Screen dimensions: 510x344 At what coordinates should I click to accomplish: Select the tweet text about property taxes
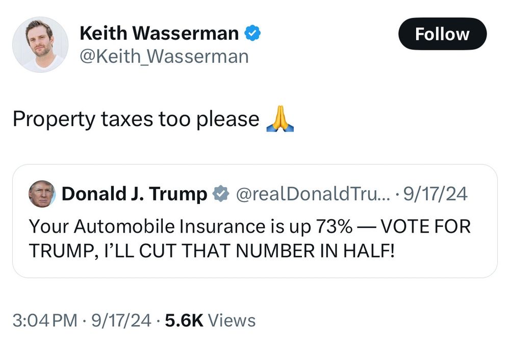tap(136, 118)
